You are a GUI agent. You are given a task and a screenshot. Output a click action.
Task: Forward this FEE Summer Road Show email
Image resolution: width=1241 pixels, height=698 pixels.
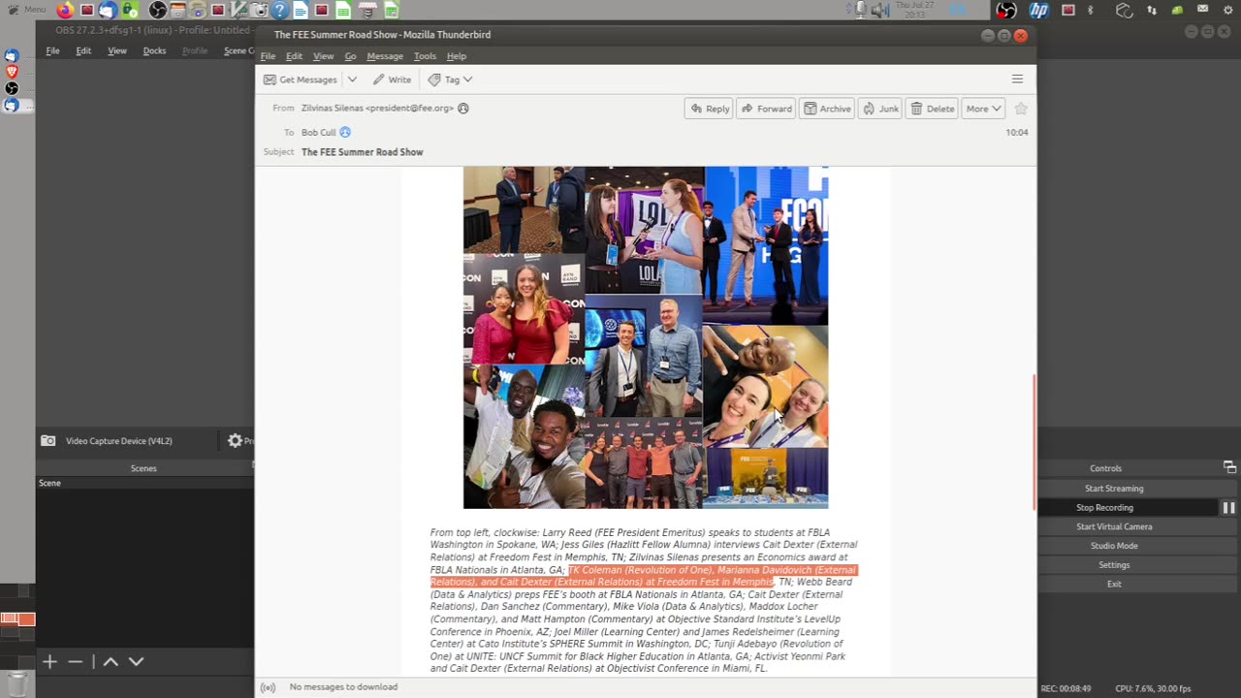766,109
